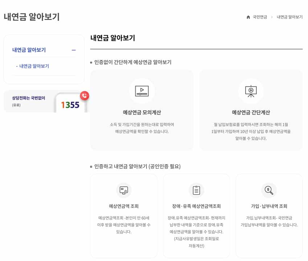The image size is (308, 261).
Task: Click the video play icon on 예상연금 모의계산 card
Action: (x=142, y=91)
